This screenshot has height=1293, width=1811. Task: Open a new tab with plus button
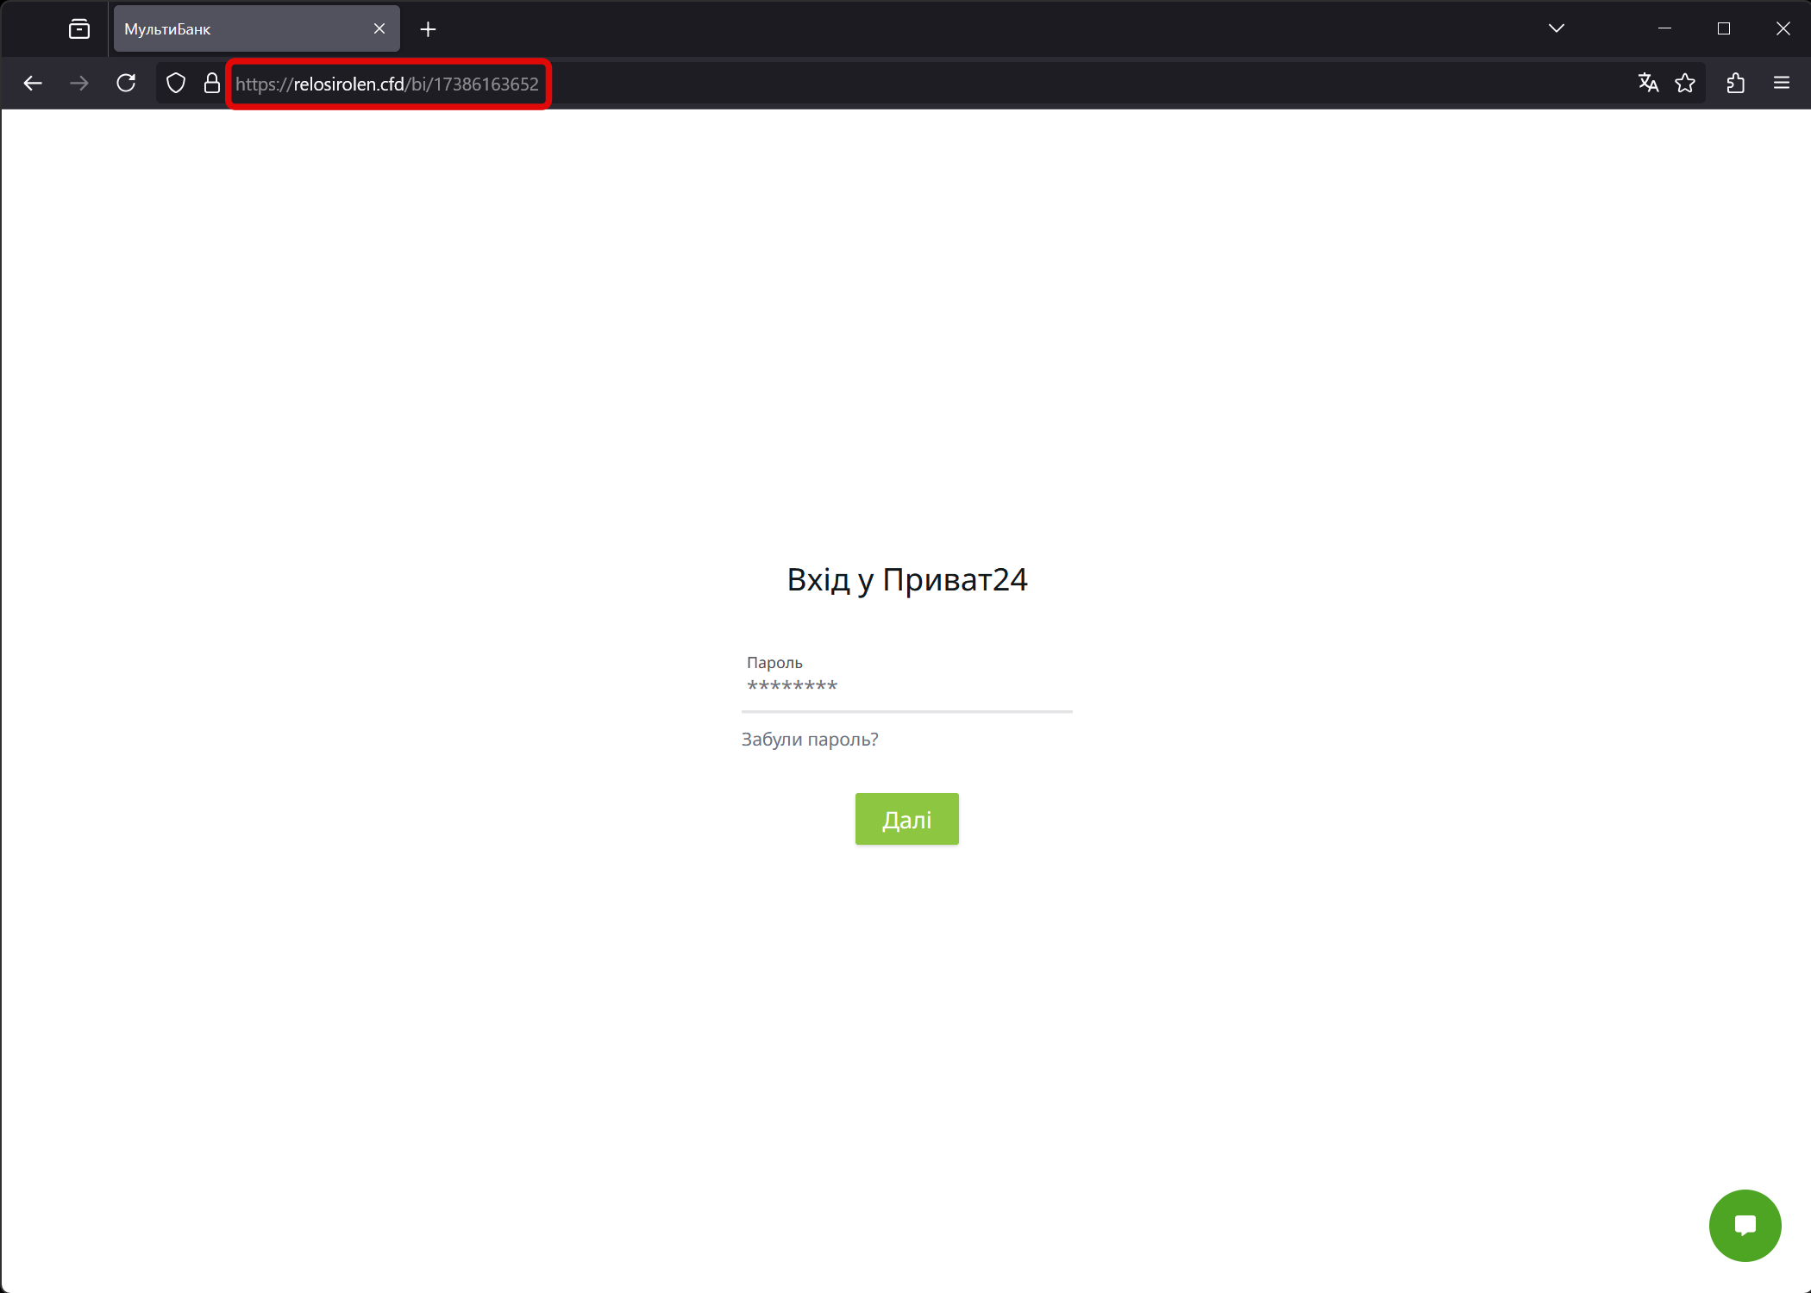(428, 29)
